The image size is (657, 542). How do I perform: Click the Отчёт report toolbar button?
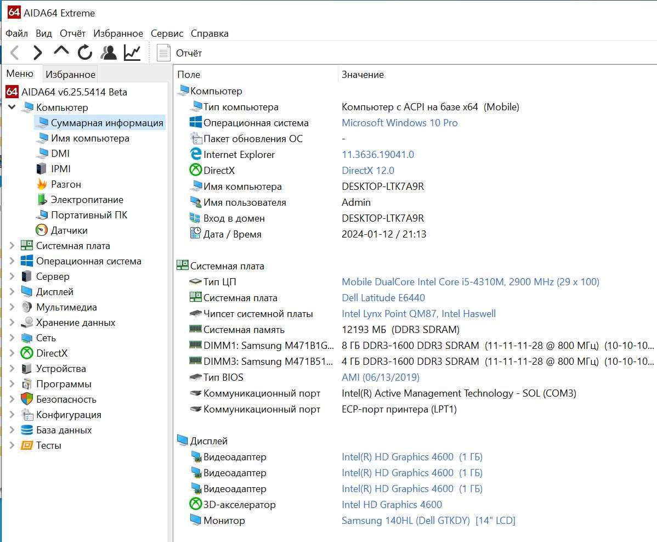point(179,53)
